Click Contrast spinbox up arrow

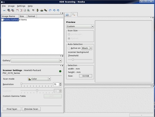pyautogui.click(x=60, y=90)
